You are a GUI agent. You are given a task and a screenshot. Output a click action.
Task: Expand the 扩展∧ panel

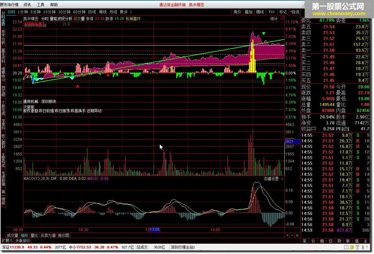[7, 241]
